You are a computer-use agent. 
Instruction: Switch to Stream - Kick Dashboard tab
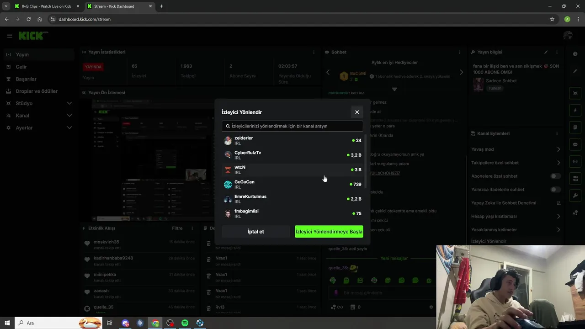coord(119,6)
